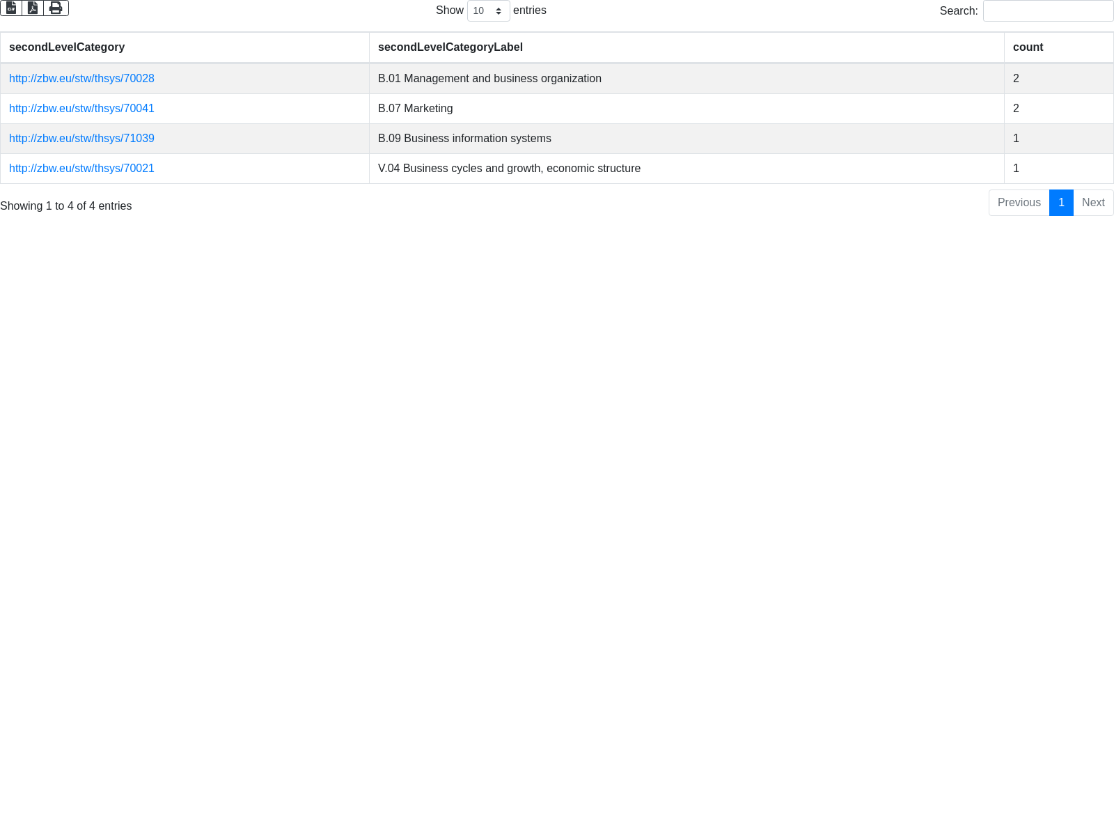Viewport: 1114px width, 836px height.
Task: Click into the Search input field
Action: click(x=1048, y=11)
